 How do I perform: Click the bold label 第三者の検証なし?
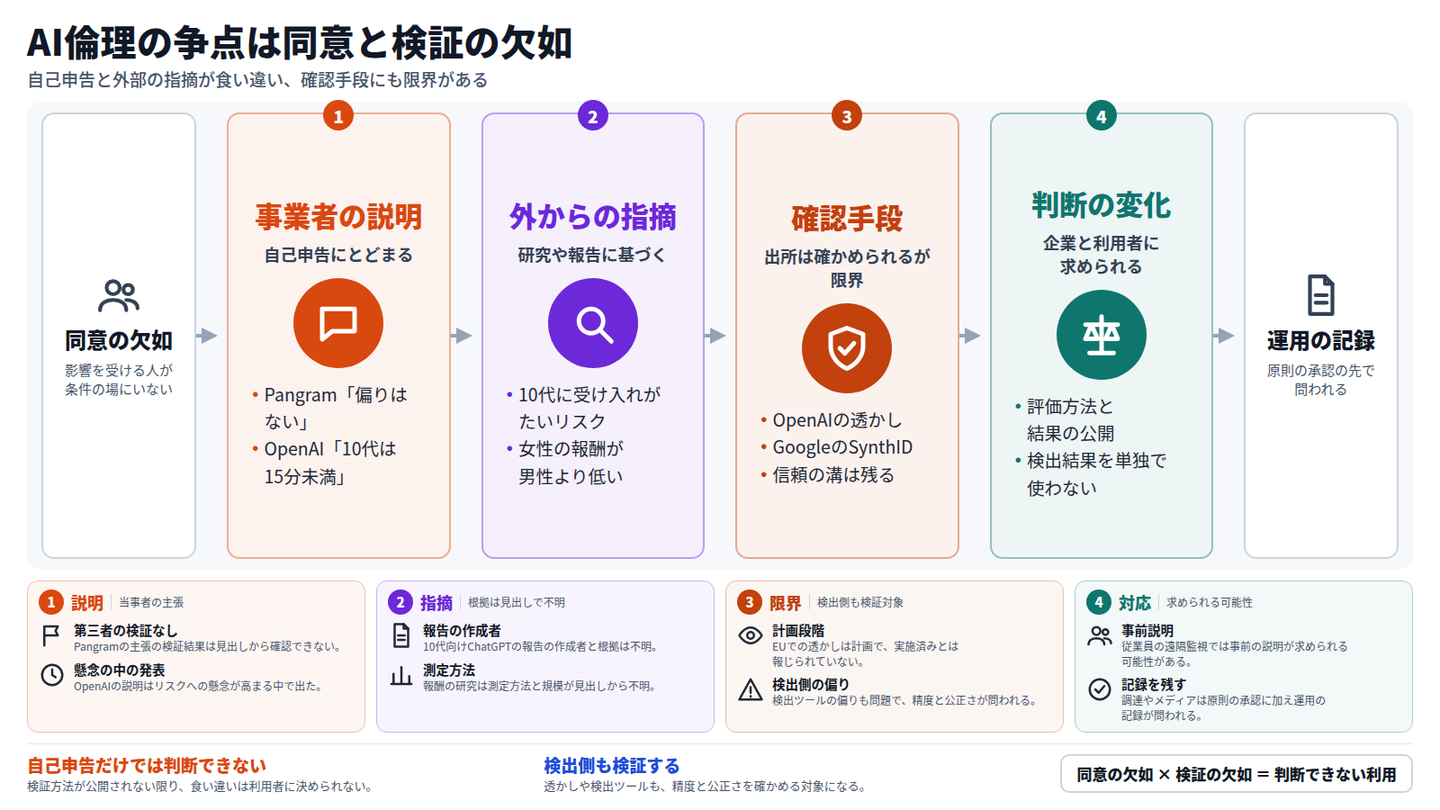pos(126,631)
